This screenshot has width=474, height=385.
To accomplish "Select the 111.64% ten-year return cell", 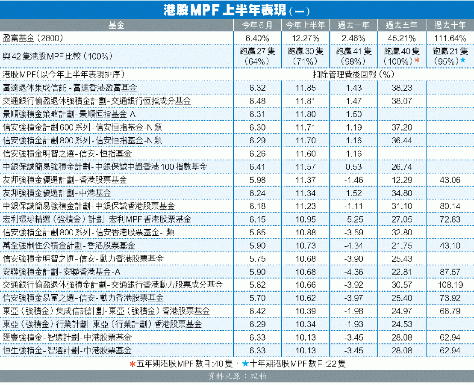I will tap(450, 38).
